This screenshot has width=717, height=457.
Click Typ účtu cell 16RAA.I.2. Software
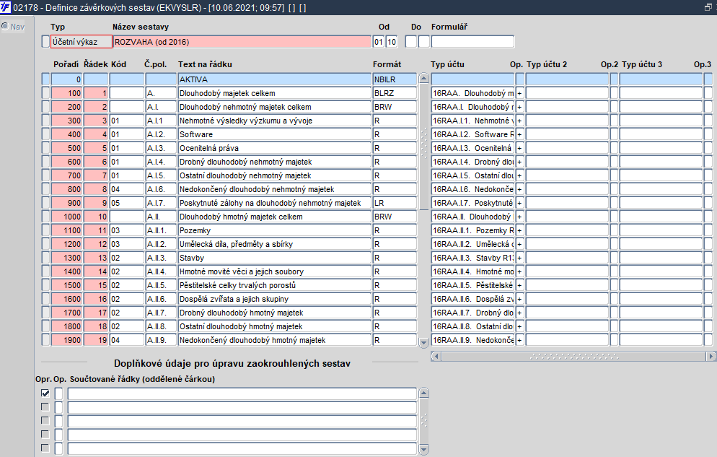(472, 134)
